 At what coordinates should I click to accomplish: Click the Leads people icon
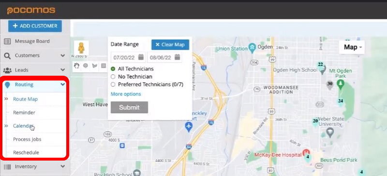tap(7, 70)
